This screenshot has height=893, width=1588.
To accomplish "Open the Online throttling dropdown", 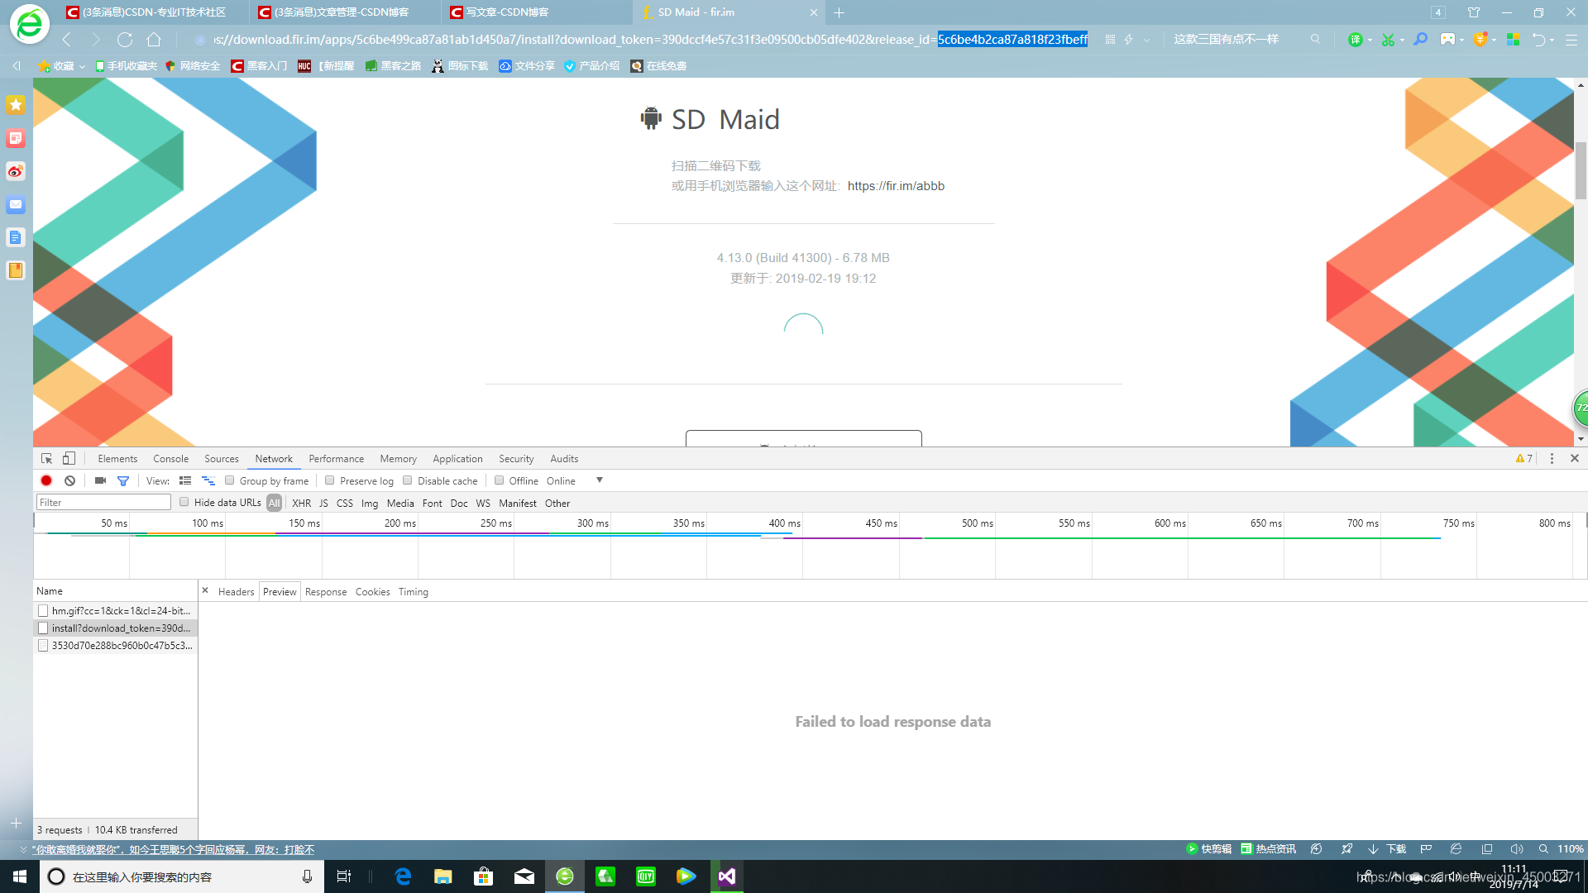I will pos(574,481).
